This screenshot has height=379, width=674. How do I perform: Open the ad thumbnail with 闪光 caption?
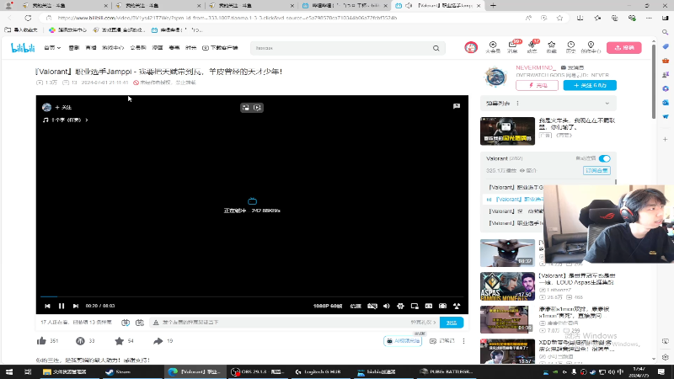point(508,131)
